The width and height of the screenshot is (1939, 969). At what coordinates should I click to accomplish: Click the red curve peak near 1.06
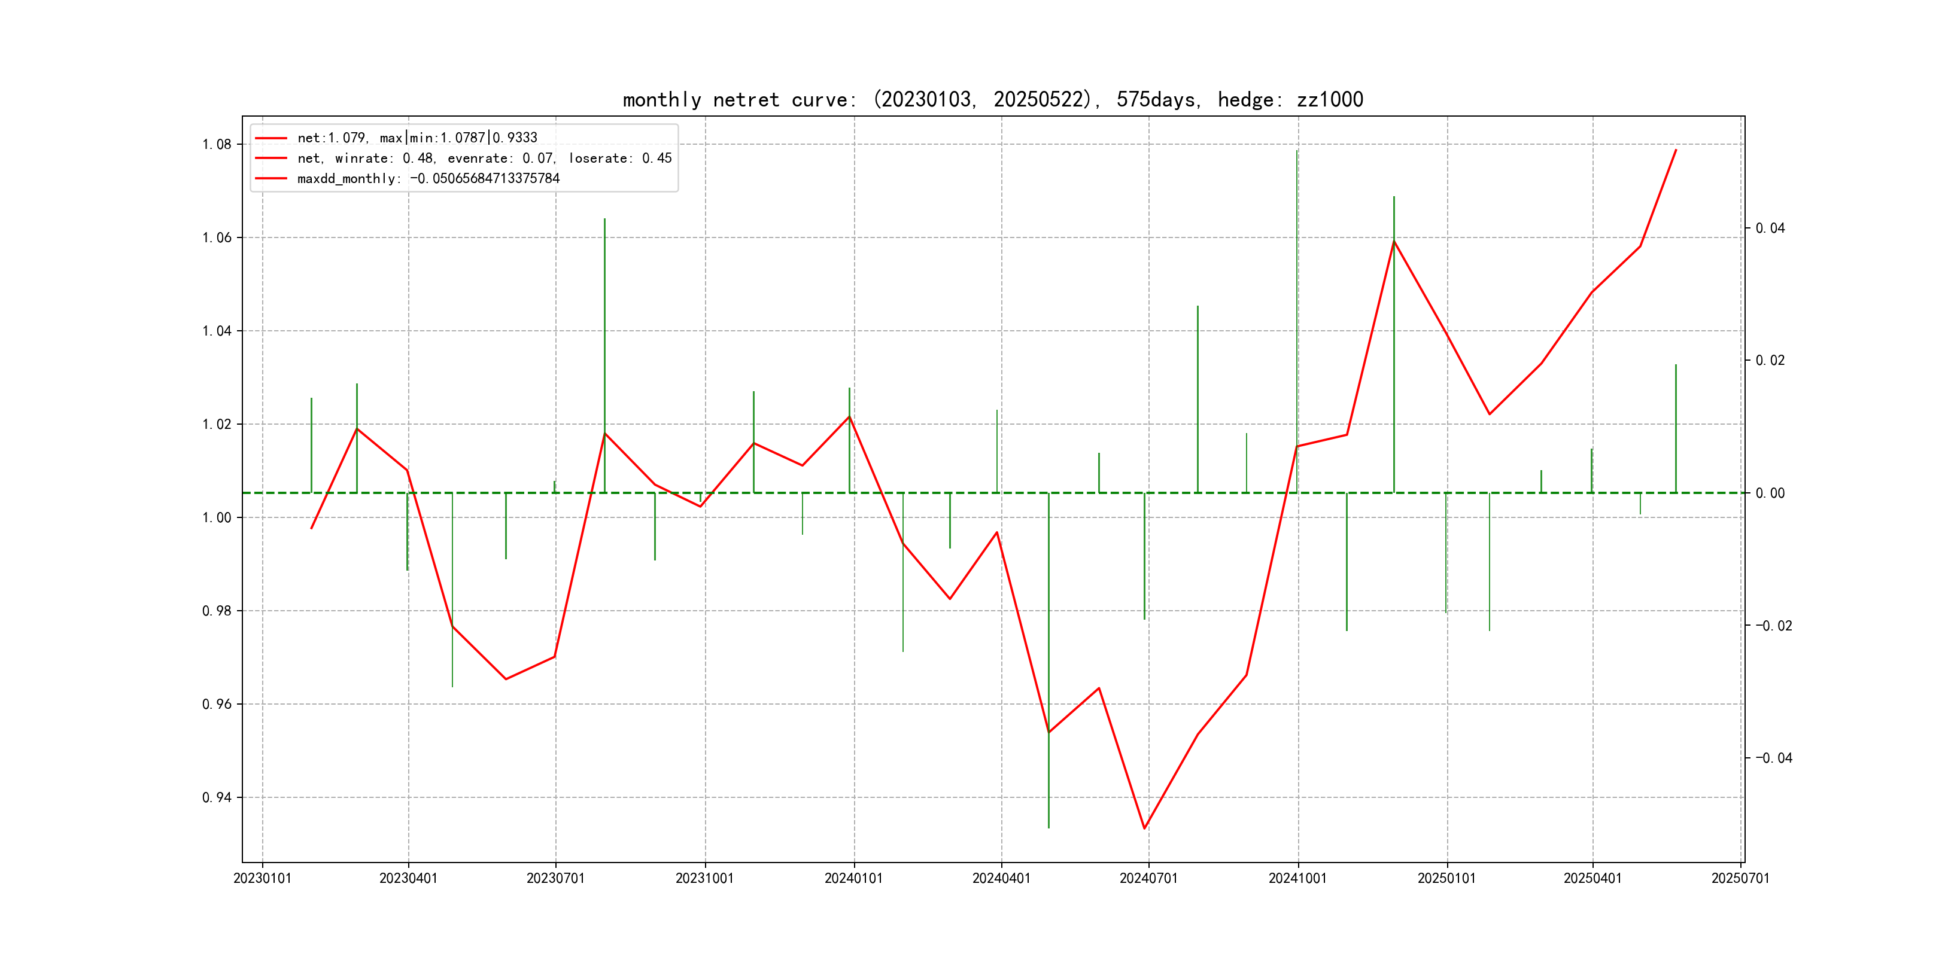click(x=1394, y=242)
